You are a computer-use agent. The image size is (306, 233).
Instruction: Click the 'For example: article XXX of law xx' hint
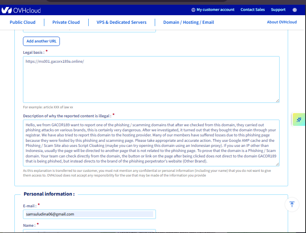[48, 107]
